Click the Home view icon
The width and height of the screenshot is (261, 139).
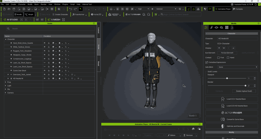pyautogui.click(x=111, y=9)
